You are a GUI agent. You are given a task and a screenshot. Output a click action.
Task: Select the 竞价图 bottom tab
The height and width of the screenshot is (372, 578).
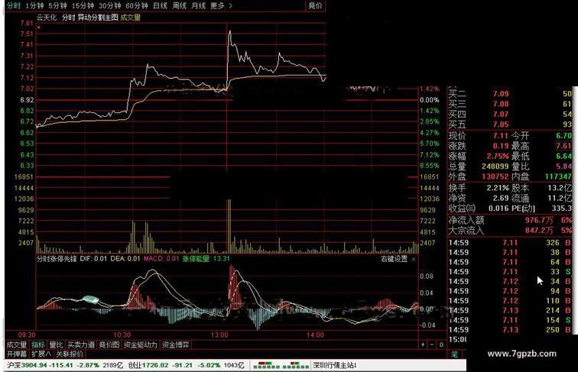(x=109, y=345)
